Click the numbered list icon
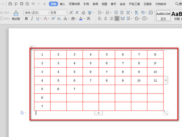 coord(108,12)
